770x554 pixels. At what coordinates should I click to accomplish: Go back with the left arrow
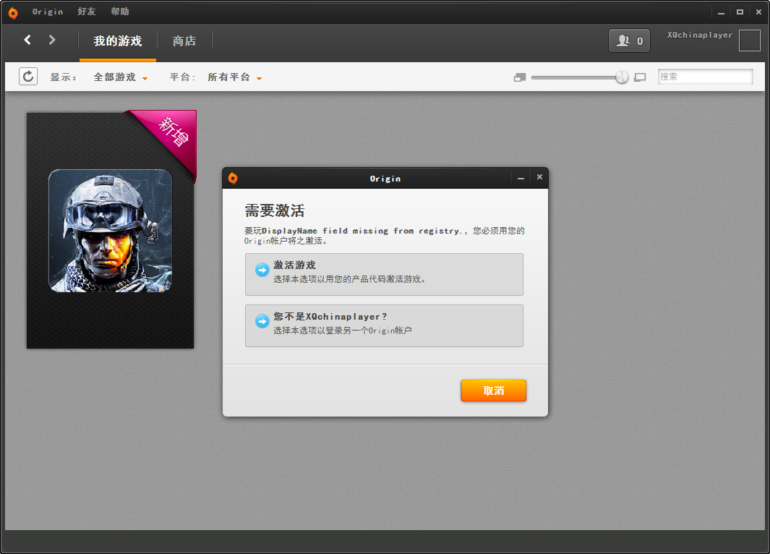pyautogui.click(x=27, y=40)
